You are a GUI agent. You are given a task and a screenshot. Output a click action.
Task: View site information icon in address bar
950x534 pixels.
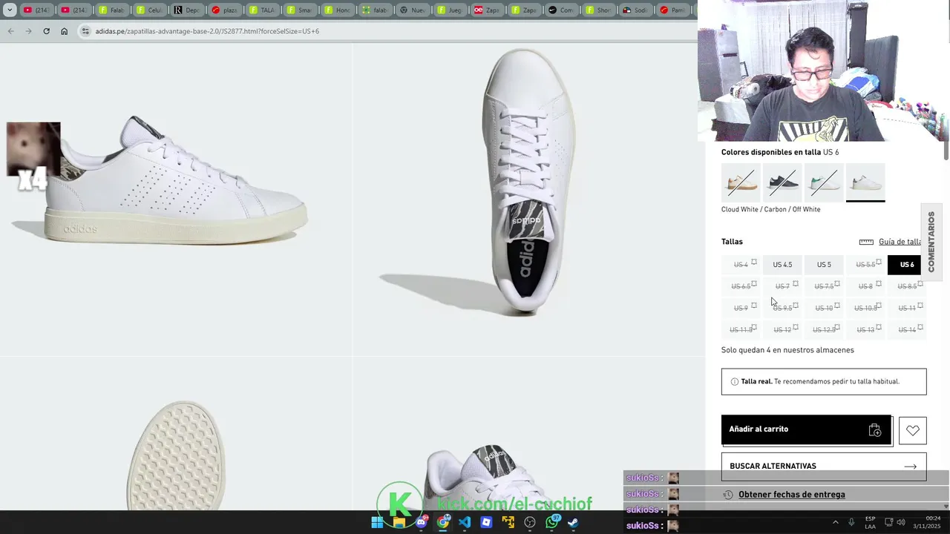85,31
